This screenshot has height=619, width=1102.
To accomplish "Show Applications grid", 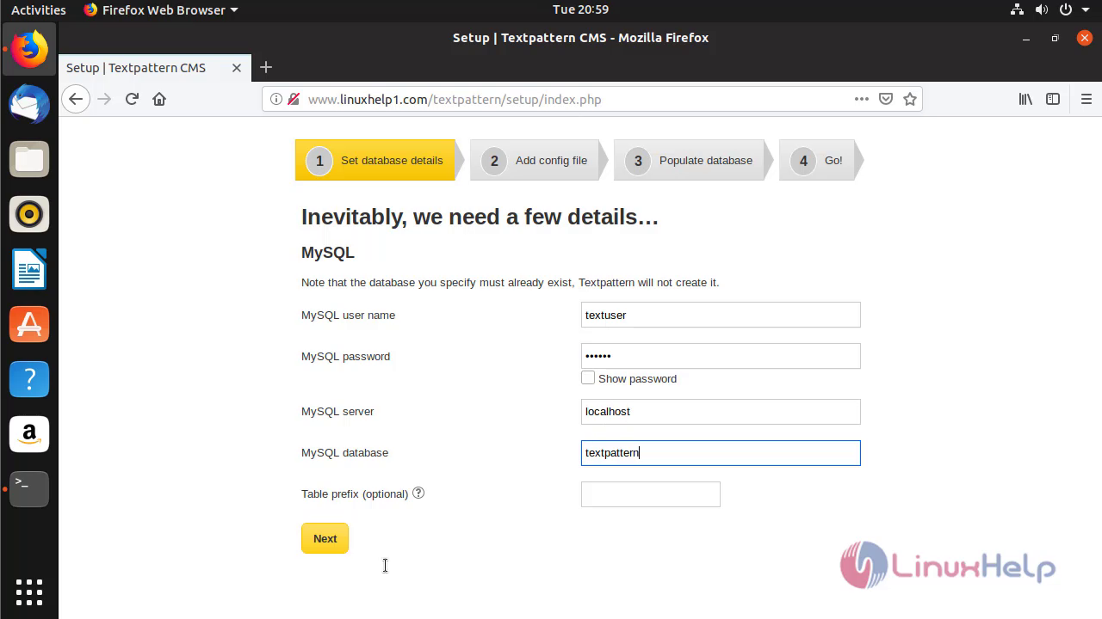I will point(29,592).
